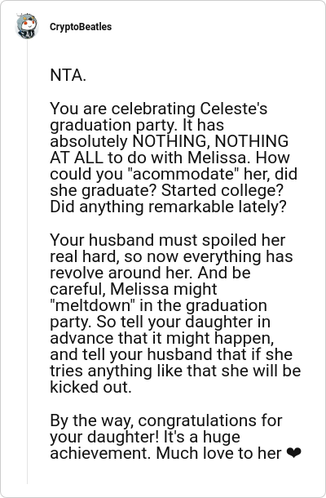326x498 pixels.
Task: Click the line "Did anything remarkable lately?"
Action: 168,207
